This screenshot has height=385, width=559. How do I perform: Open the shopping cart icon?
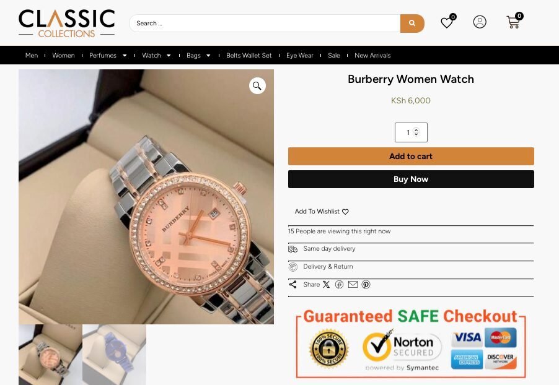pyautogui.click(x=514, y=21)
